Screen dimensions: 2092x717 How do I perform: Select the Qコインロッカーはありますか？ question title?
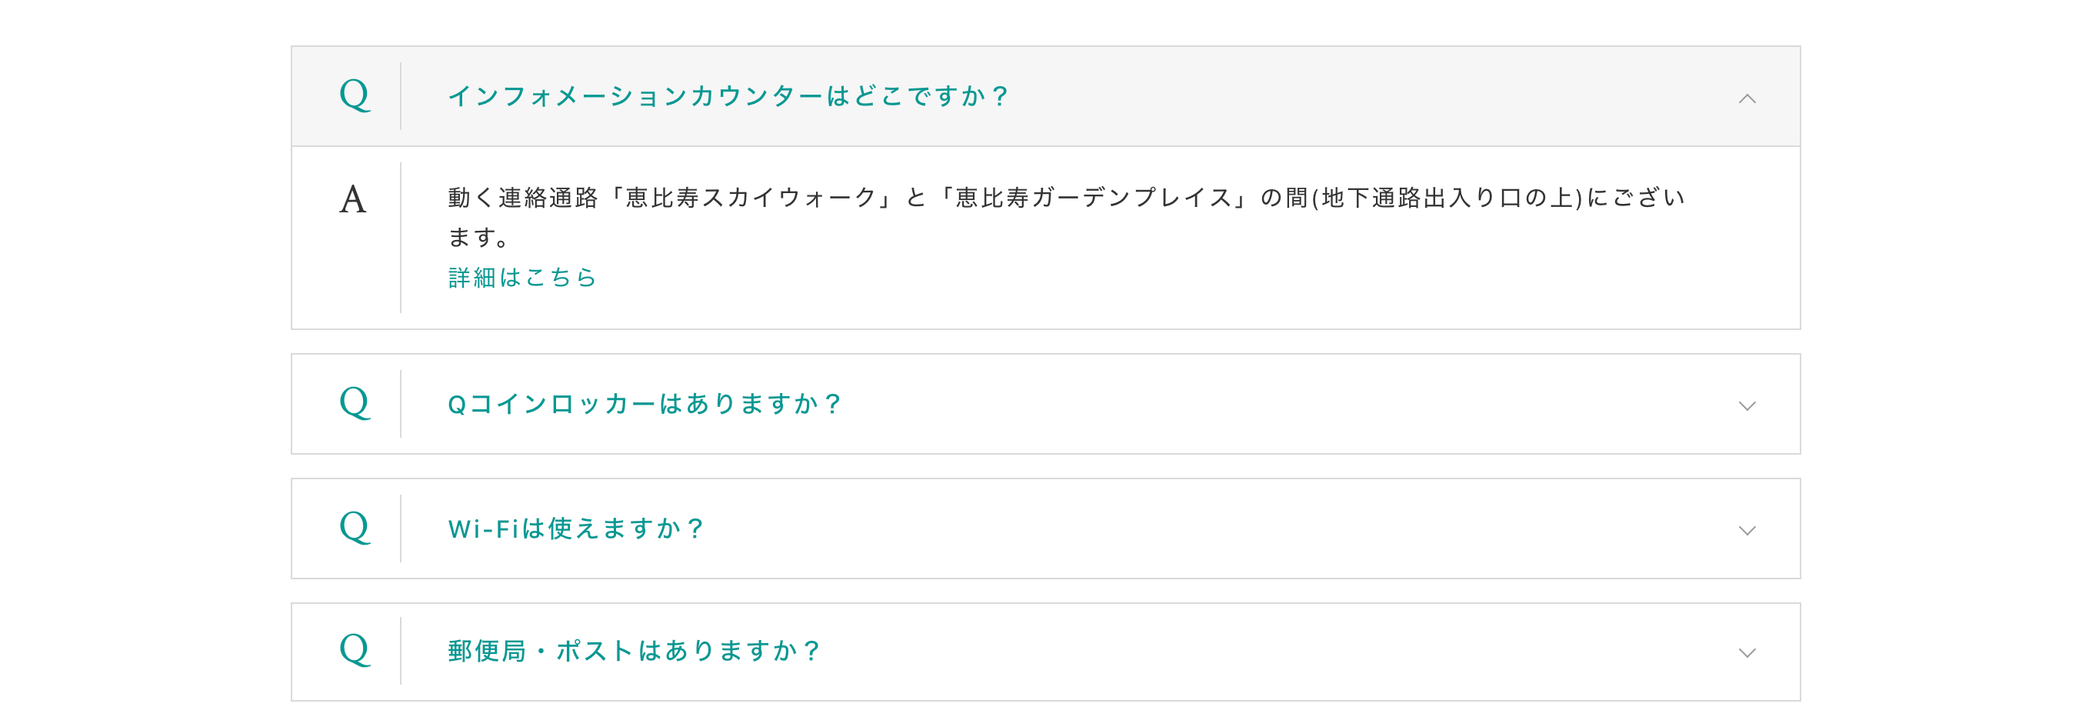(x=645, y=404)
